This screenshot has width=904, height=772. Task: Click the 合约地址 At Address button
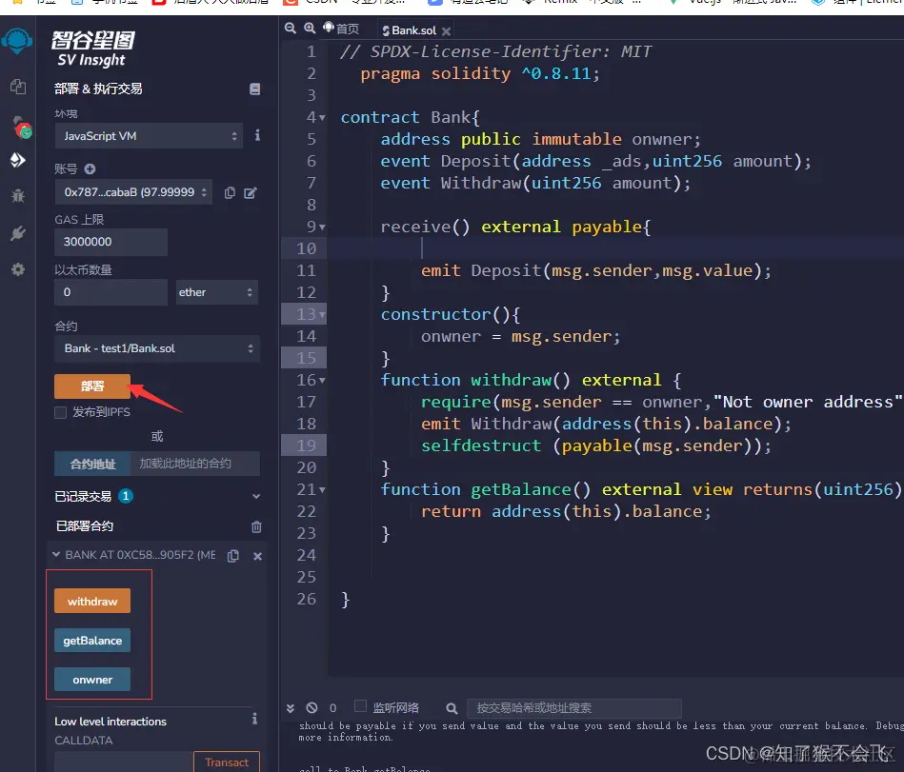click(x=92, y=464)
